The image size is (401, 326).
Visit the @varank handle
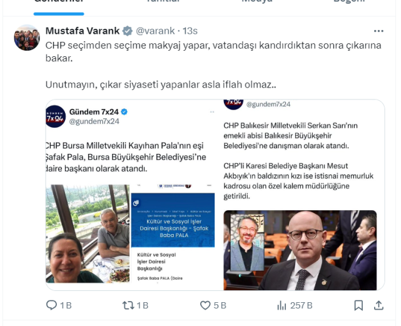[155, 31]
